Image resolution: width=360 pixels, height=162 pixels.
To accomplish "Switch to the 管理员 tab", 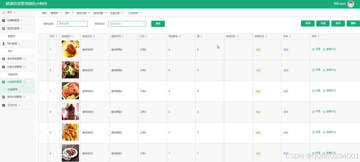I will (x=54, y=13).
